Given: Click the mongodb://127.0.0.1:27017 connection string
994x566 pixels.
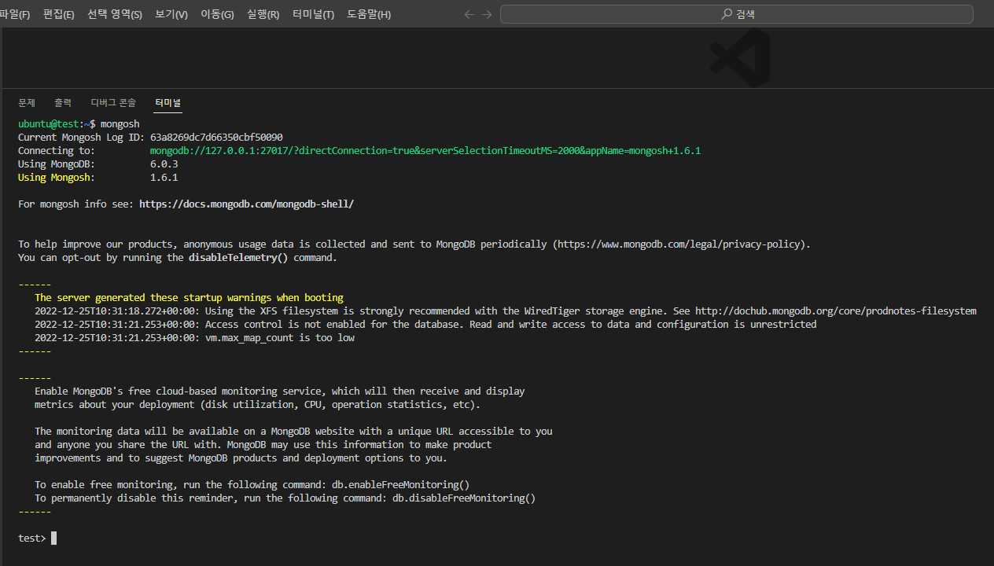Looking at the screenshot, I should [425, 150].
